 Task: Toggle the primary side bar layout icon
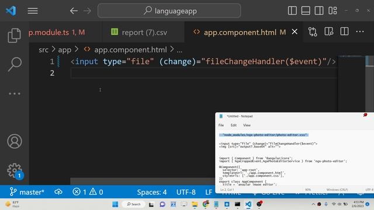292,10
